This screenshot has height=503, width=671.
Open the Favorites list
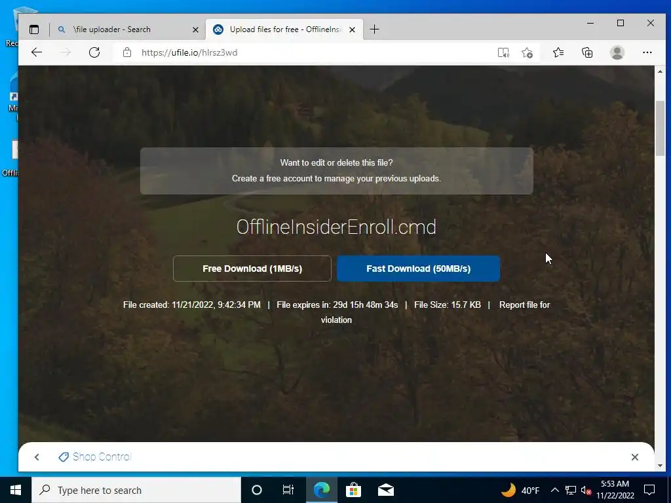point(558,52)
